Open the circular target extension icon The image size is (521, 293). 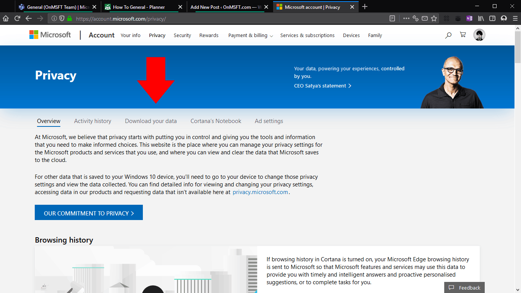[447, 18]
